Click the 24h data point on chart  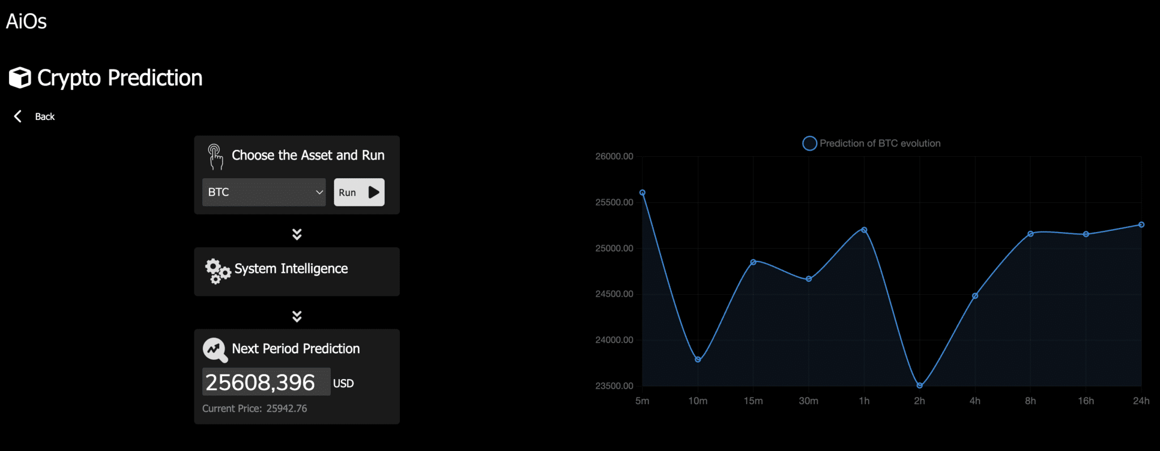click(x=1142, y=225)
